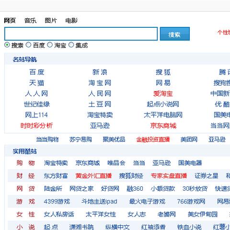Open 亚马逊 in the 购物 row

click(161, 163)
